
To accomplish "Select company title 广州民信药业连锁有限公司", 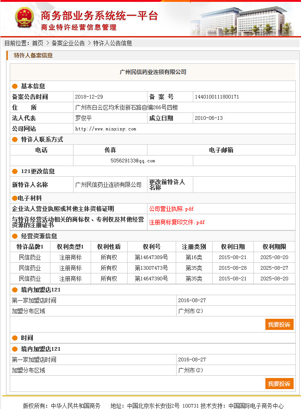I will click(x=153, y=72).
